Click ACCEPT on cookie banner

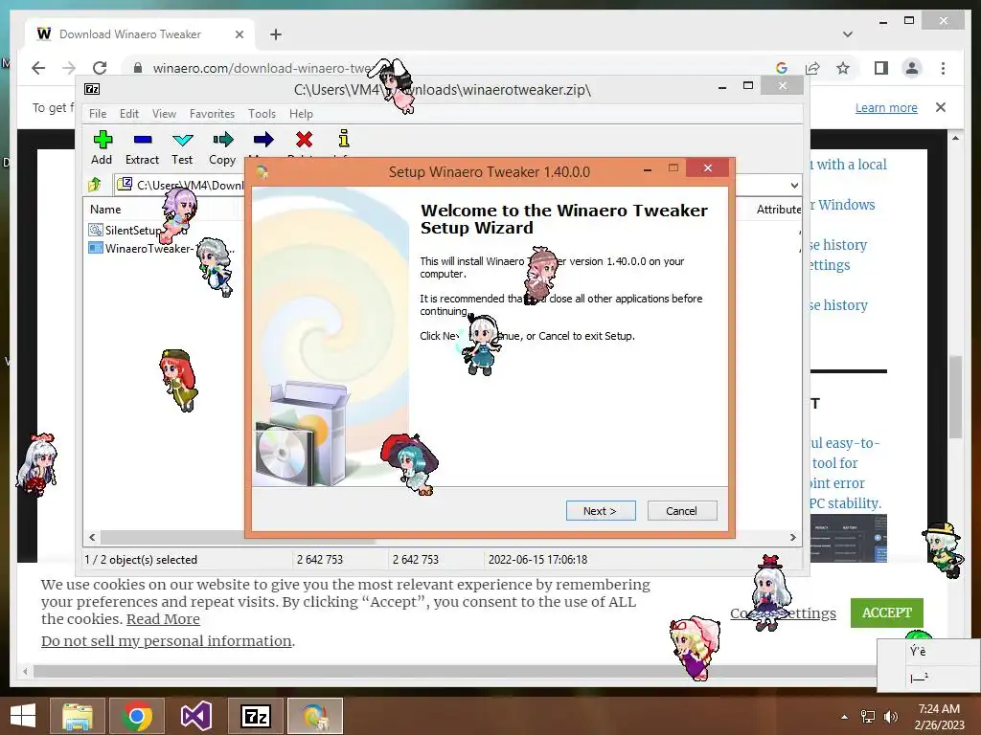click(x=886, y=612)
